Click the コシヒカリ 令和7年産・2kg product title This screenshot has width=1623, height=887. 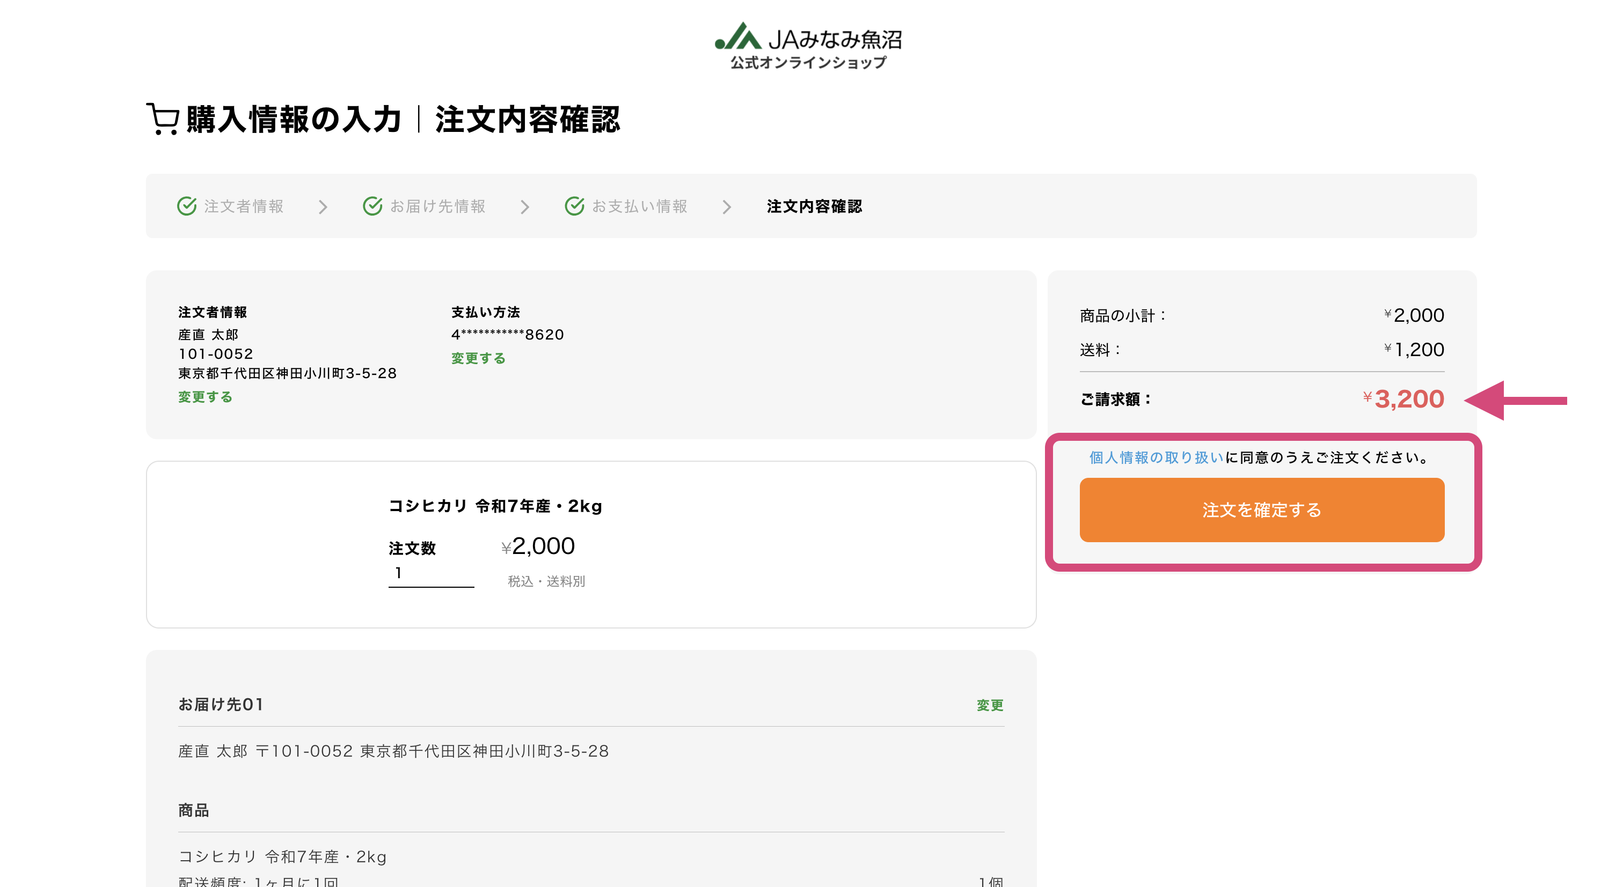[x=495, y=506]
